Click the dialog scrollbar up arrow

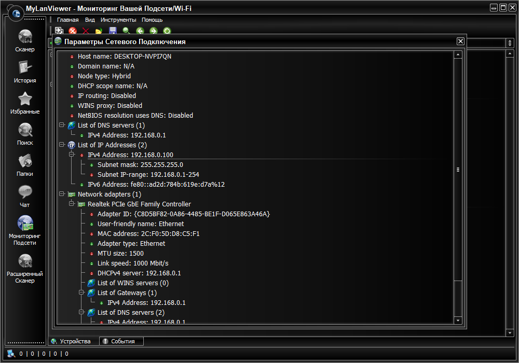pos(458,54)
